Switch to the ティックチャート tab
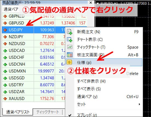 [x=48, y=112]
